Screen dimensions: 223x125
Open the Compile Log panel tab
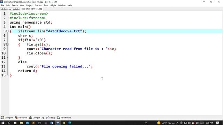coord(37,118)
